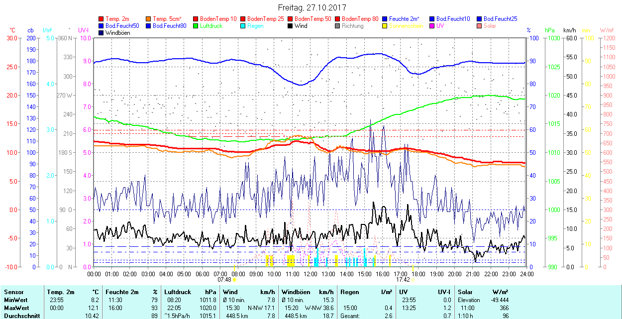Click the Feuchte 2m* legend label
622x319 pixels.
point(404,19)
